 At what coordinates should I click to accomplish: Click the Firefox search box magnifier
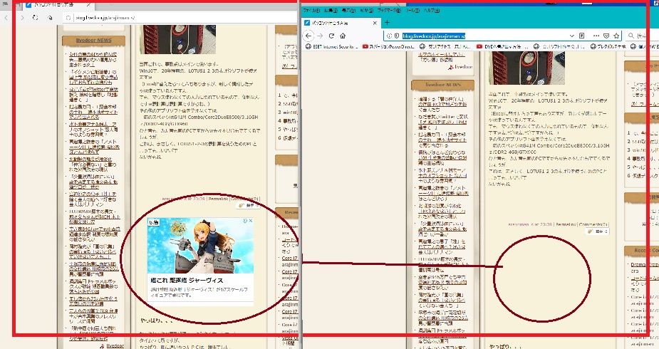631,36
